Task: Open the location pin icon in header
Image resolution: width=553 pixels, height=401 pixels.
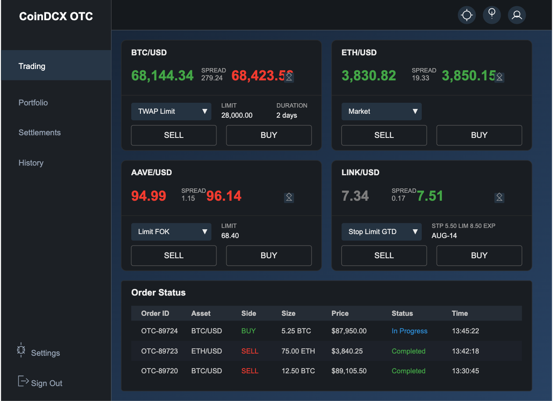Action: point(492,15)
